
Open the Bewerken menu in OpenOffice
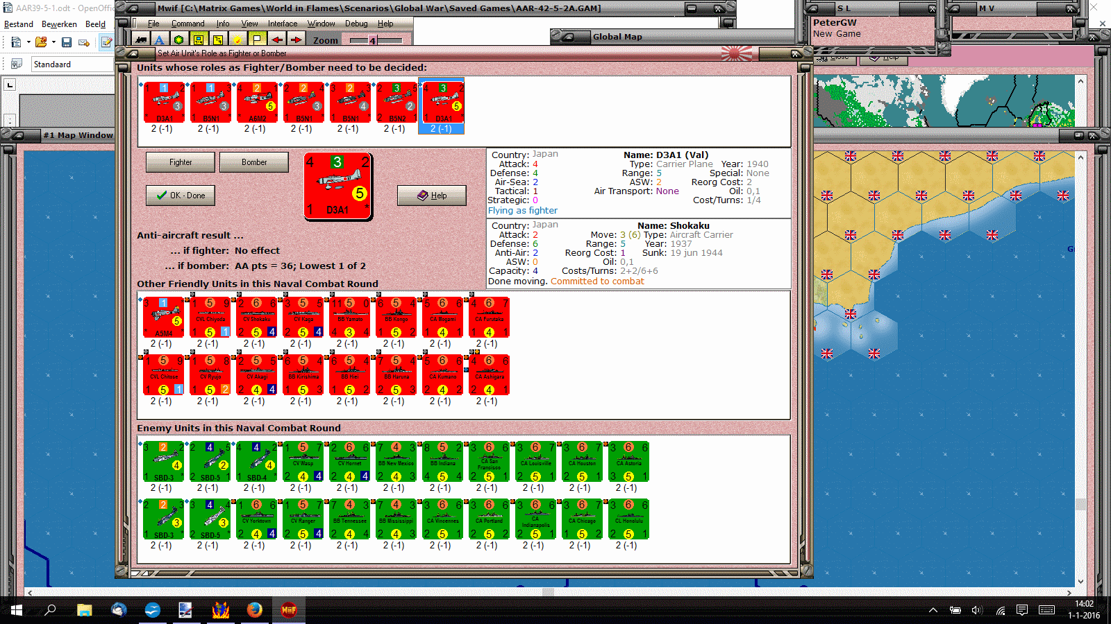tap(60, 24)
